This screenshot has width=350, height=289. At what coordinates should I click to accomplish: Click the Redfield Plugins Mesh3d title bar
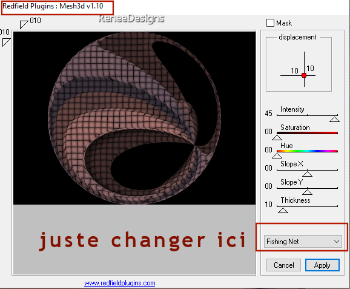(53, 6)
